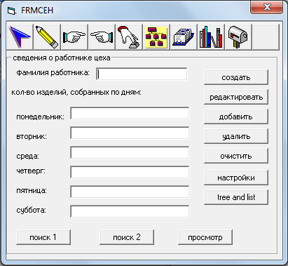The image size is (288, 266).
Task: Click the суббота input field
Action: (130, 212)
